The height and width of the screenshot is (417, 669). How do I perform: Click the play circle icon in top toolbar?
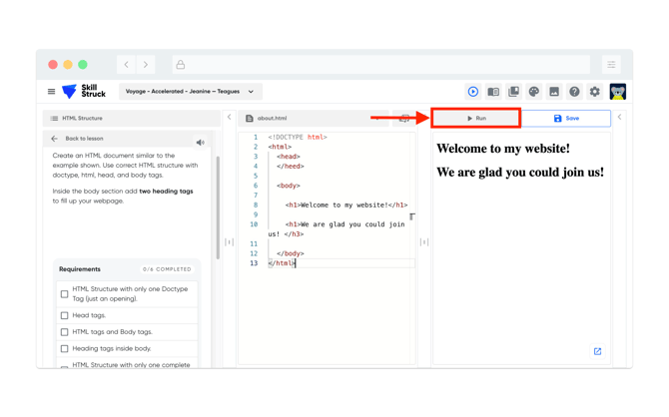(x=473, y=92)
